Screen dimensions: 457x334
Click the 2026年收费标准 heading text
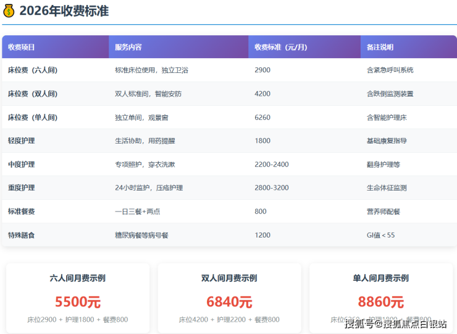(64, 11)
